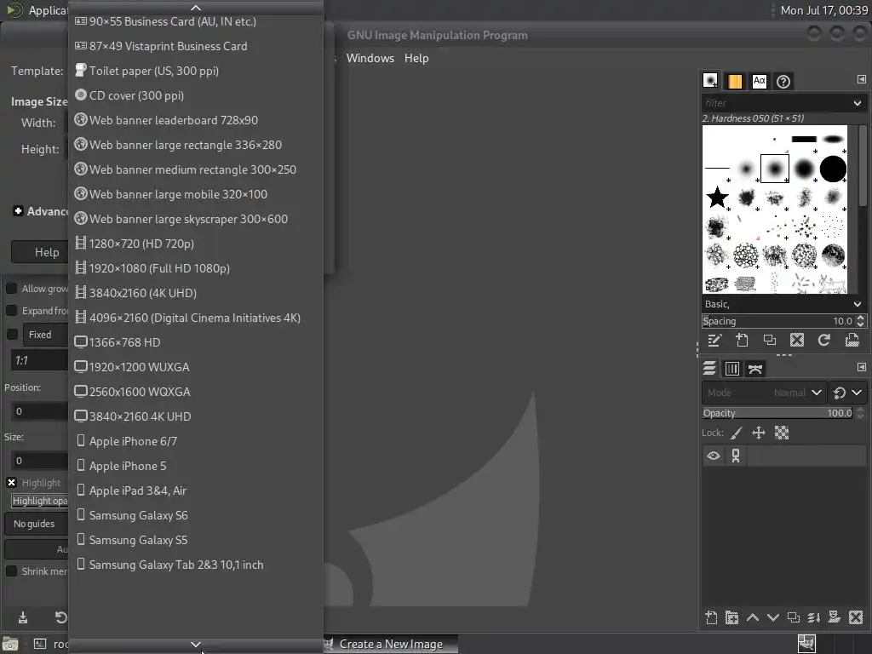Open the Document History tab
This screenshot has width=872, height=654.
click(783, 81)
